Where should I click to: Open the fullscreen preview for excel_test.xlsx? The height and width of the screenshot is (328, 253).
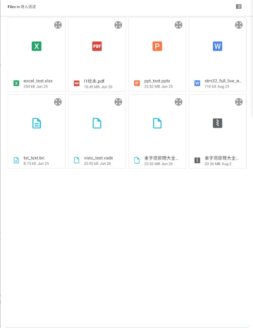pyautogui.click(x=58, y=25)
